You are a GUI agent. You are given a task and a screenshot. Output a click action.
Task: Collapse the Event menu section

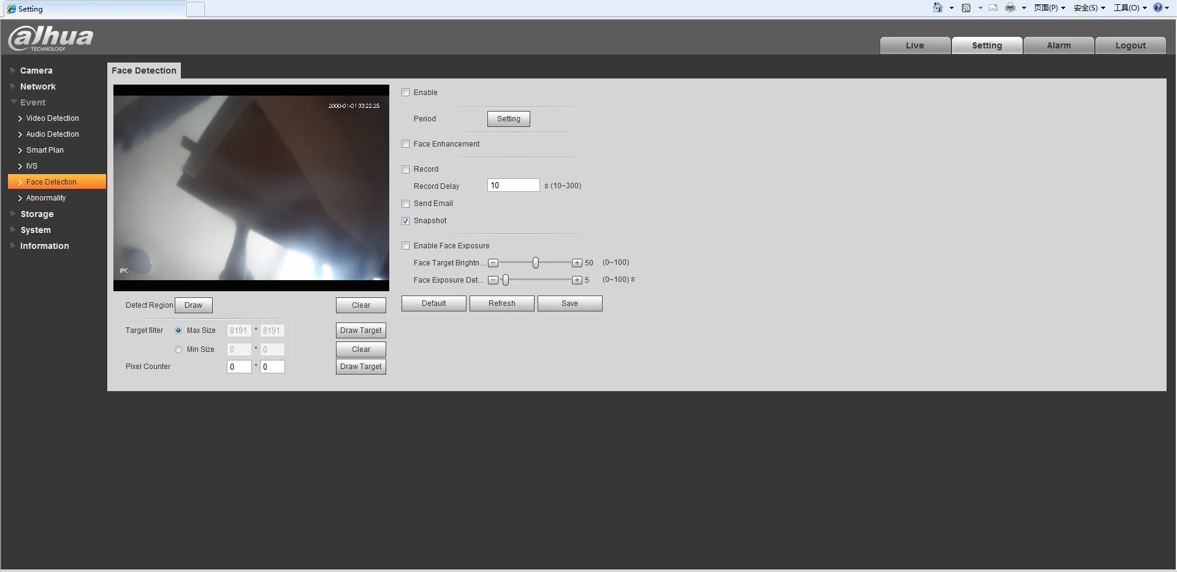tap(32, 102)
